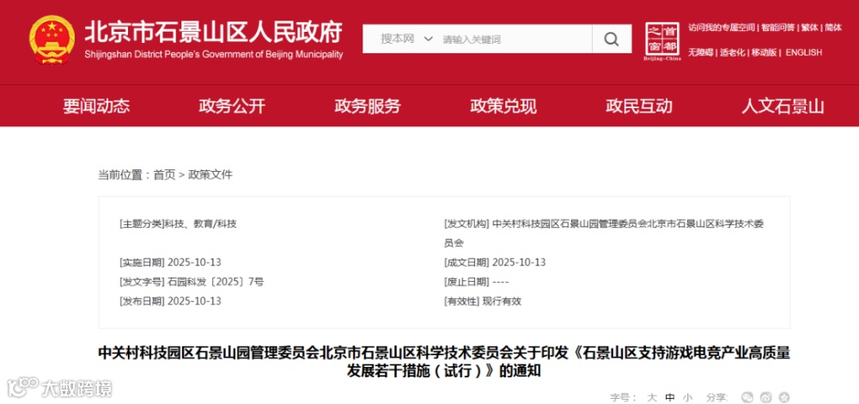Set font size to 大
859x404 pixels.
coord(652,397)
